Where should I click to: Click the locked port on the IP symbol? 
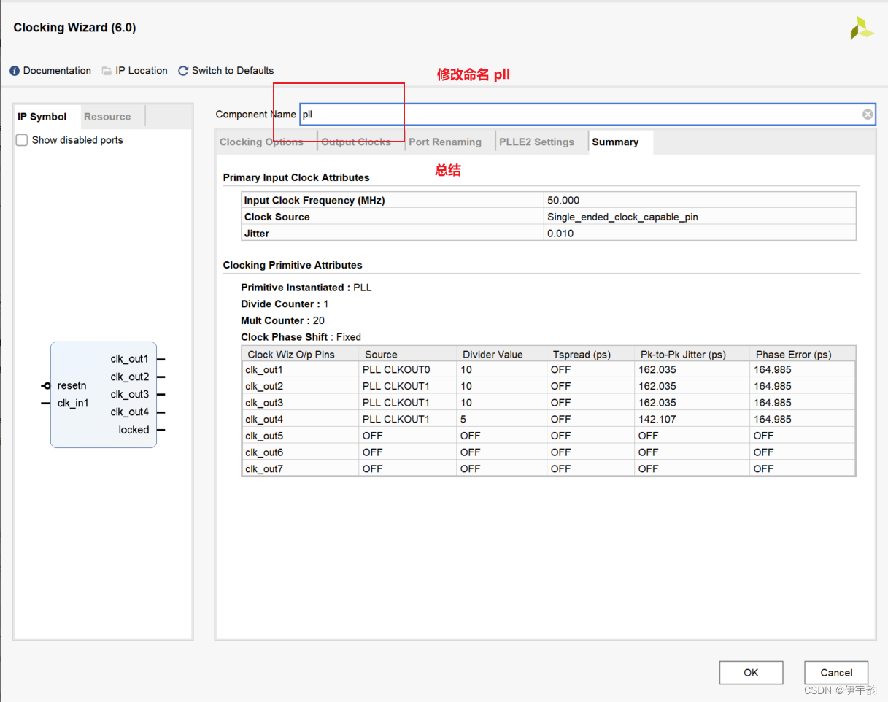134,430
